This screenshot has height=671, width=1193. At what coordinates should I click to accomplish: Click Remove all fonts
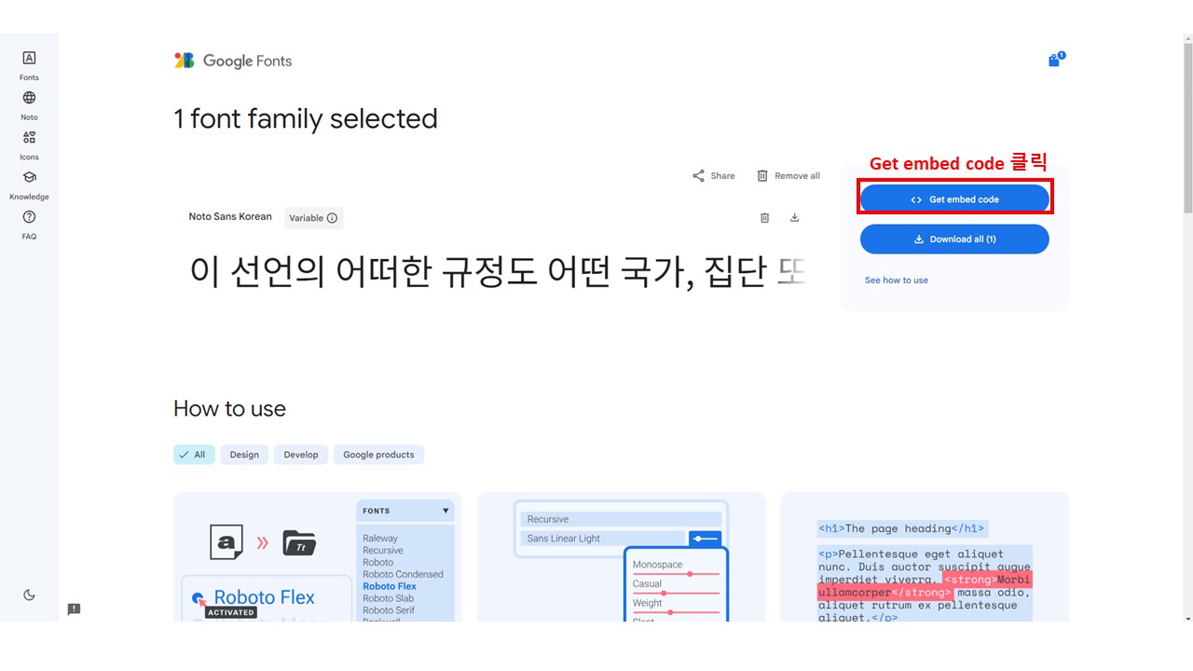tap(788, 175)
